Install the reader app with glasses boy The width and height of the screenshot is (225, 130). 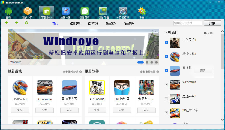click(x=122, y=110)
